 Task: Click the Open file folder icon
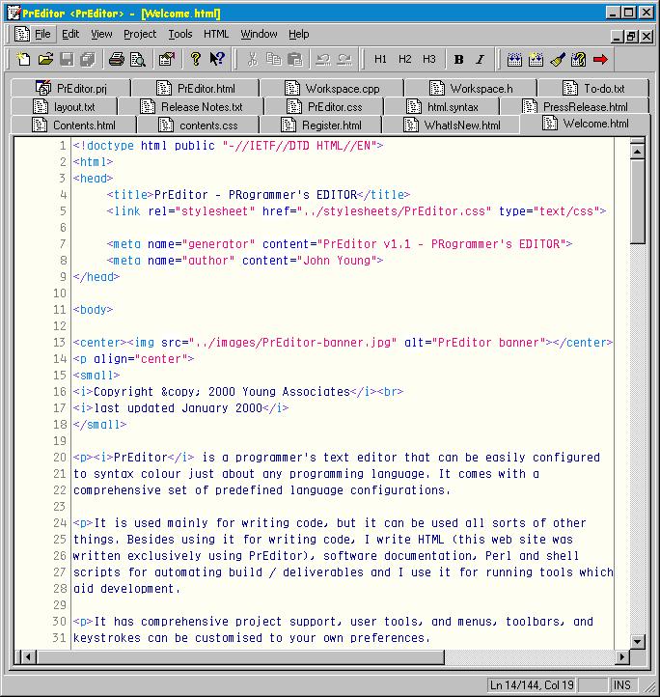[44, 59]
